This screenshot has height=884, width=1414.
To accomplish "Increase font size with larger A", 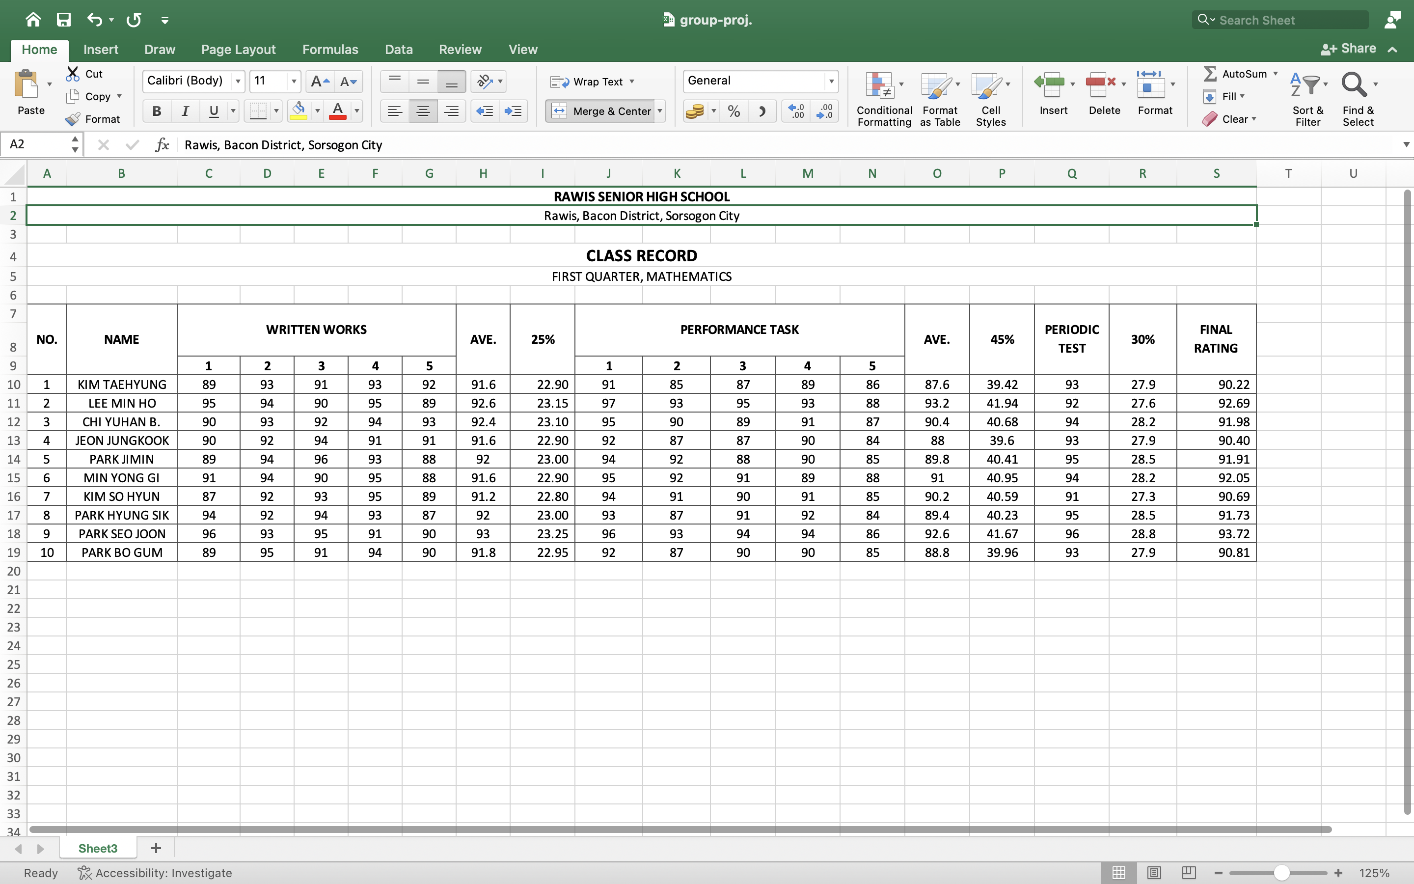I will (x=320, y=81).
